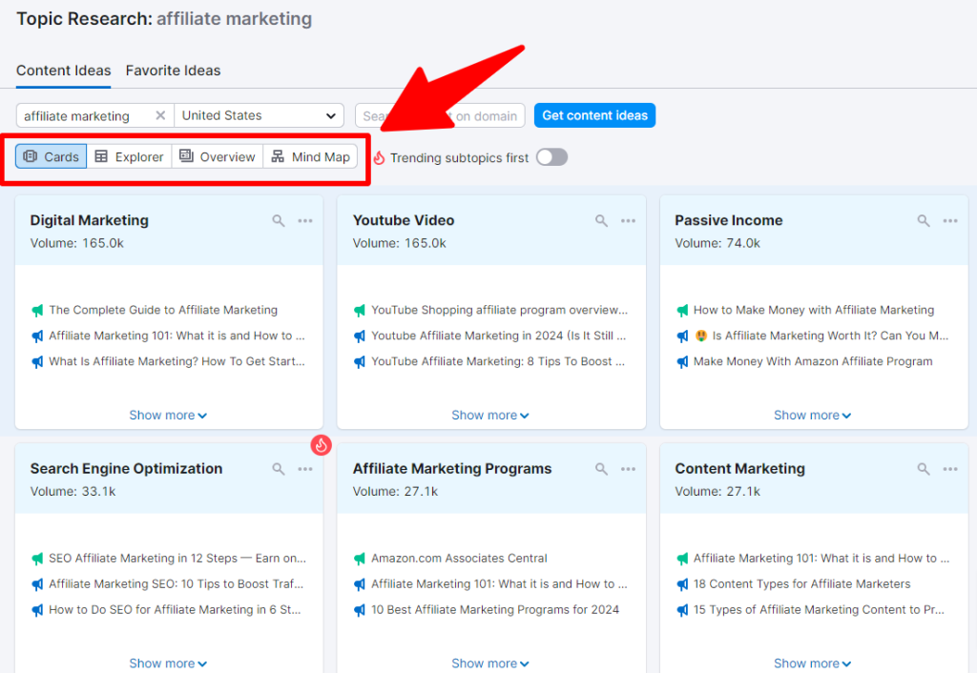Click the search icon on Digital Marketing card
The width and height of the screenshot is (977, 673).
pos(279,221)
